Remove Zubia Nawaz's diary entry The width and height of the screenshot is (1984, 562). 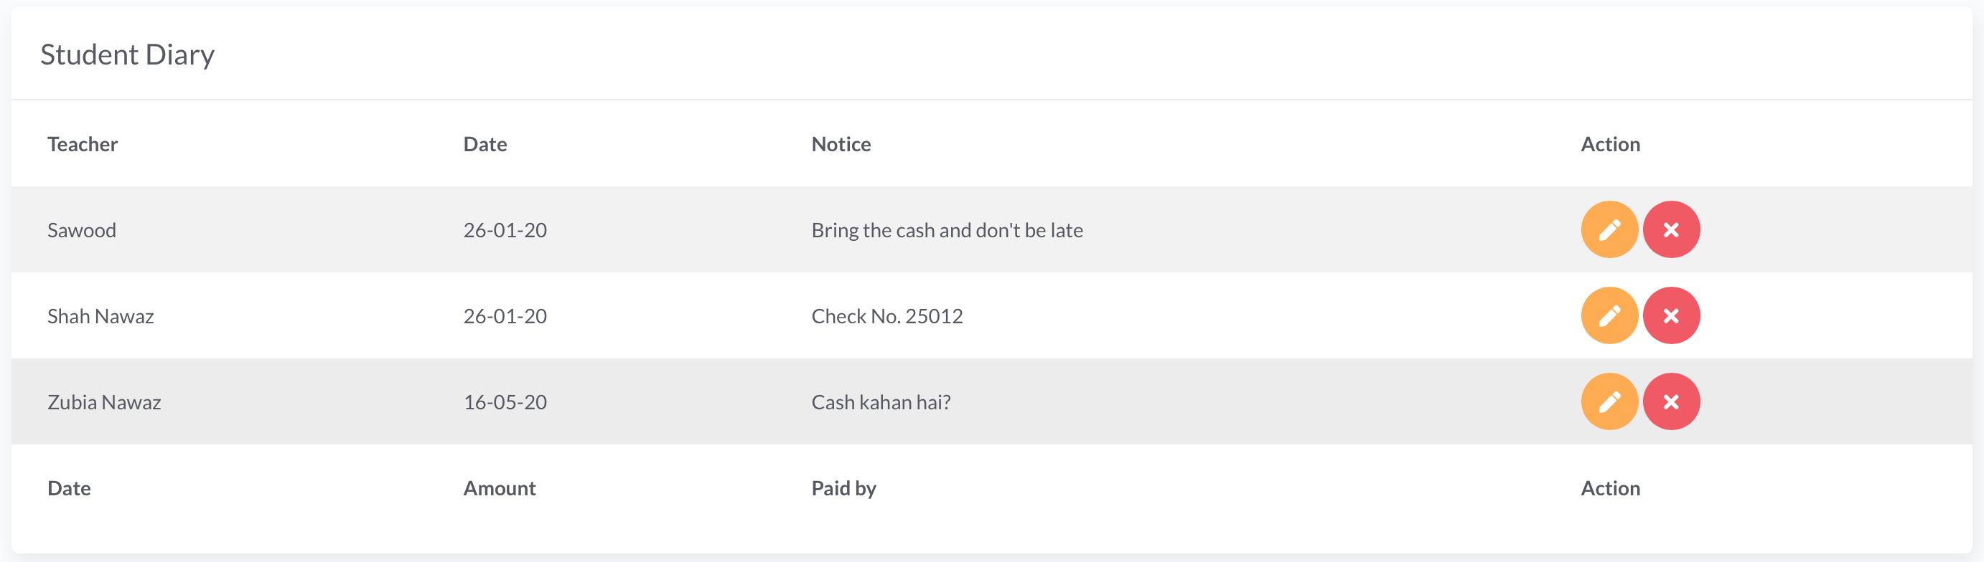(x=1670, y=401)
